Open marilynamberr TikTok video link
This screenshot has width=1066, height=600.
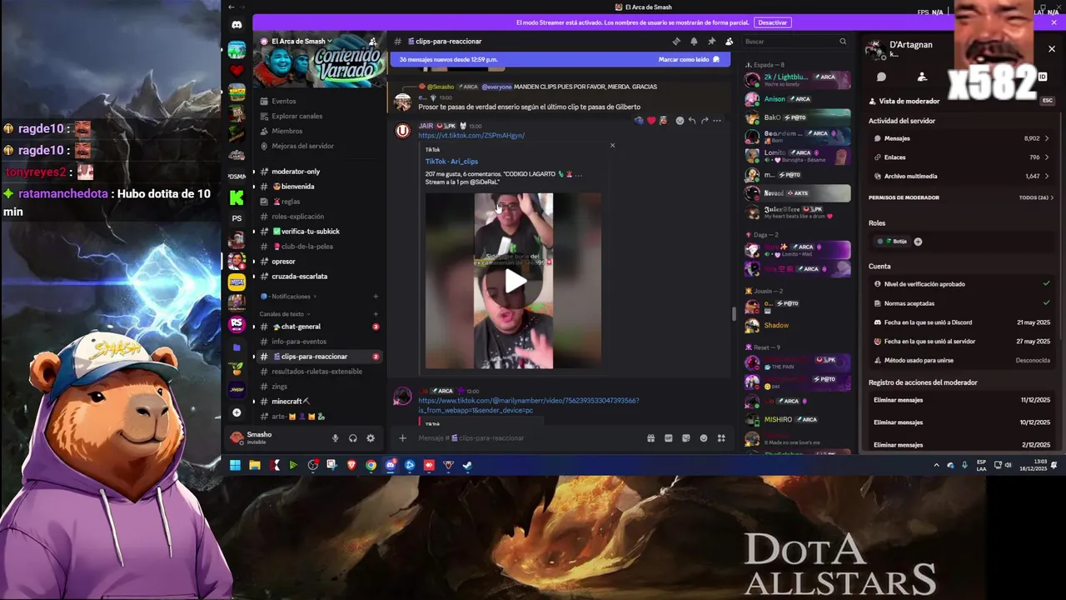pos(528,405)
